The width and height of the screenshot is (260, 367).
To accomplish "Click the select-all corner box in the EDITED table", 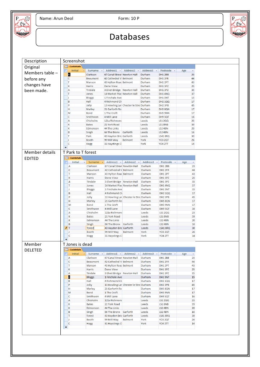I will (x=66, y=162).
